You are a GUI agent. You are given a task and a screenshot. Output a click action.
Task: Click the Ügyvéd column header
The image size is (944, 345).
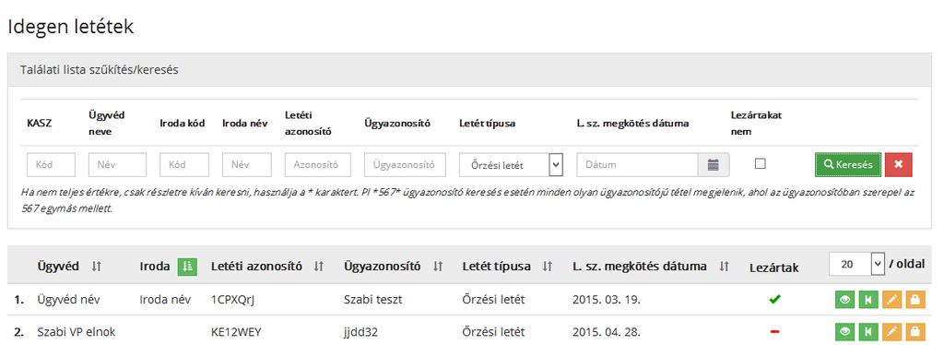pos(58,266)
